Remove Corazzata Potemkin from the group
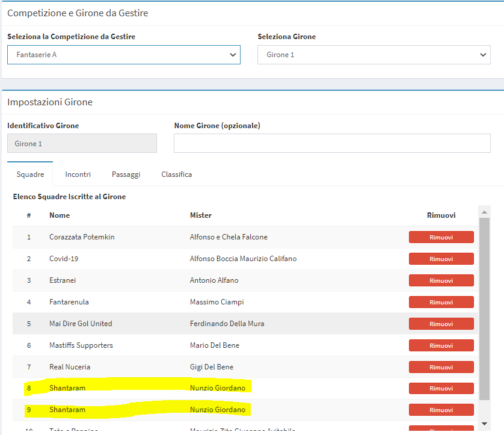This screenshot has height=435, width=504. click(x=441, y=237)
